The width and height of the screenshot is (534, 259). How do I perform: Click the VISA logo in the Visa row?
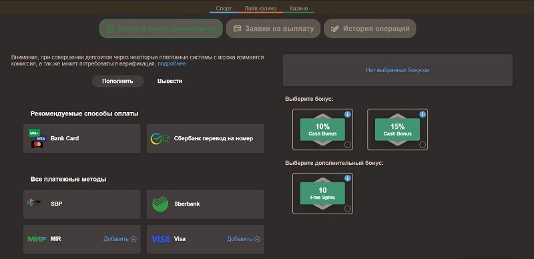pos(161,239)
